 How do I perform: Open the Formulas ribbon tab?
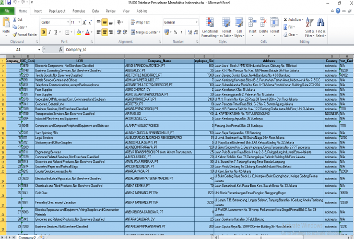pos(78,10)
